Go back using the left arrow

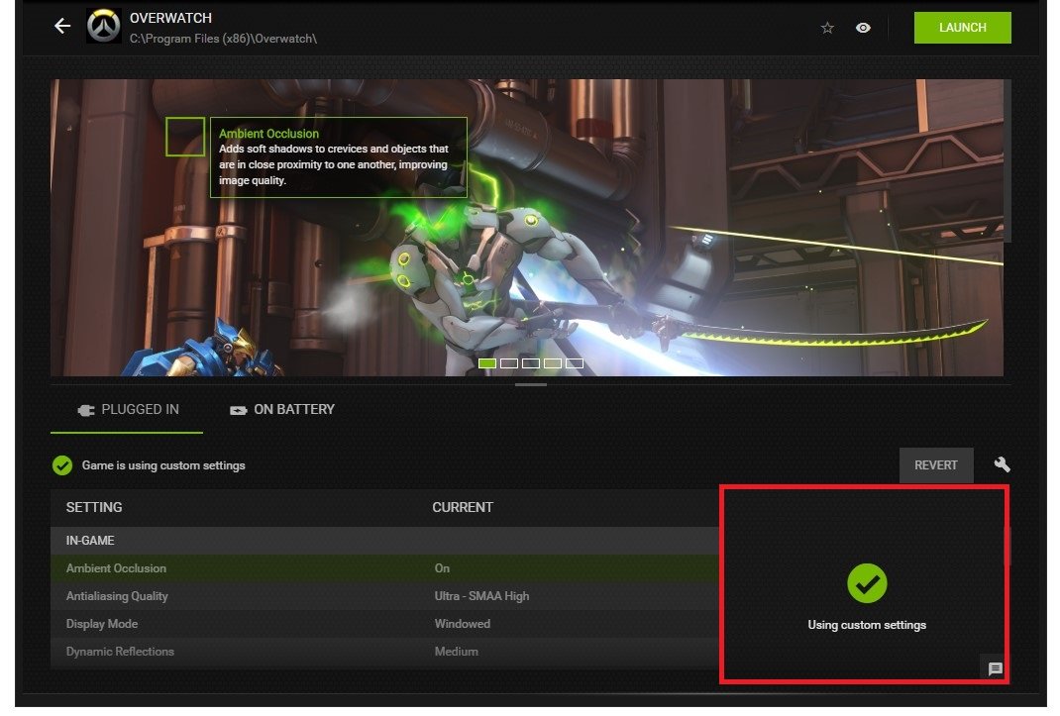62,27
